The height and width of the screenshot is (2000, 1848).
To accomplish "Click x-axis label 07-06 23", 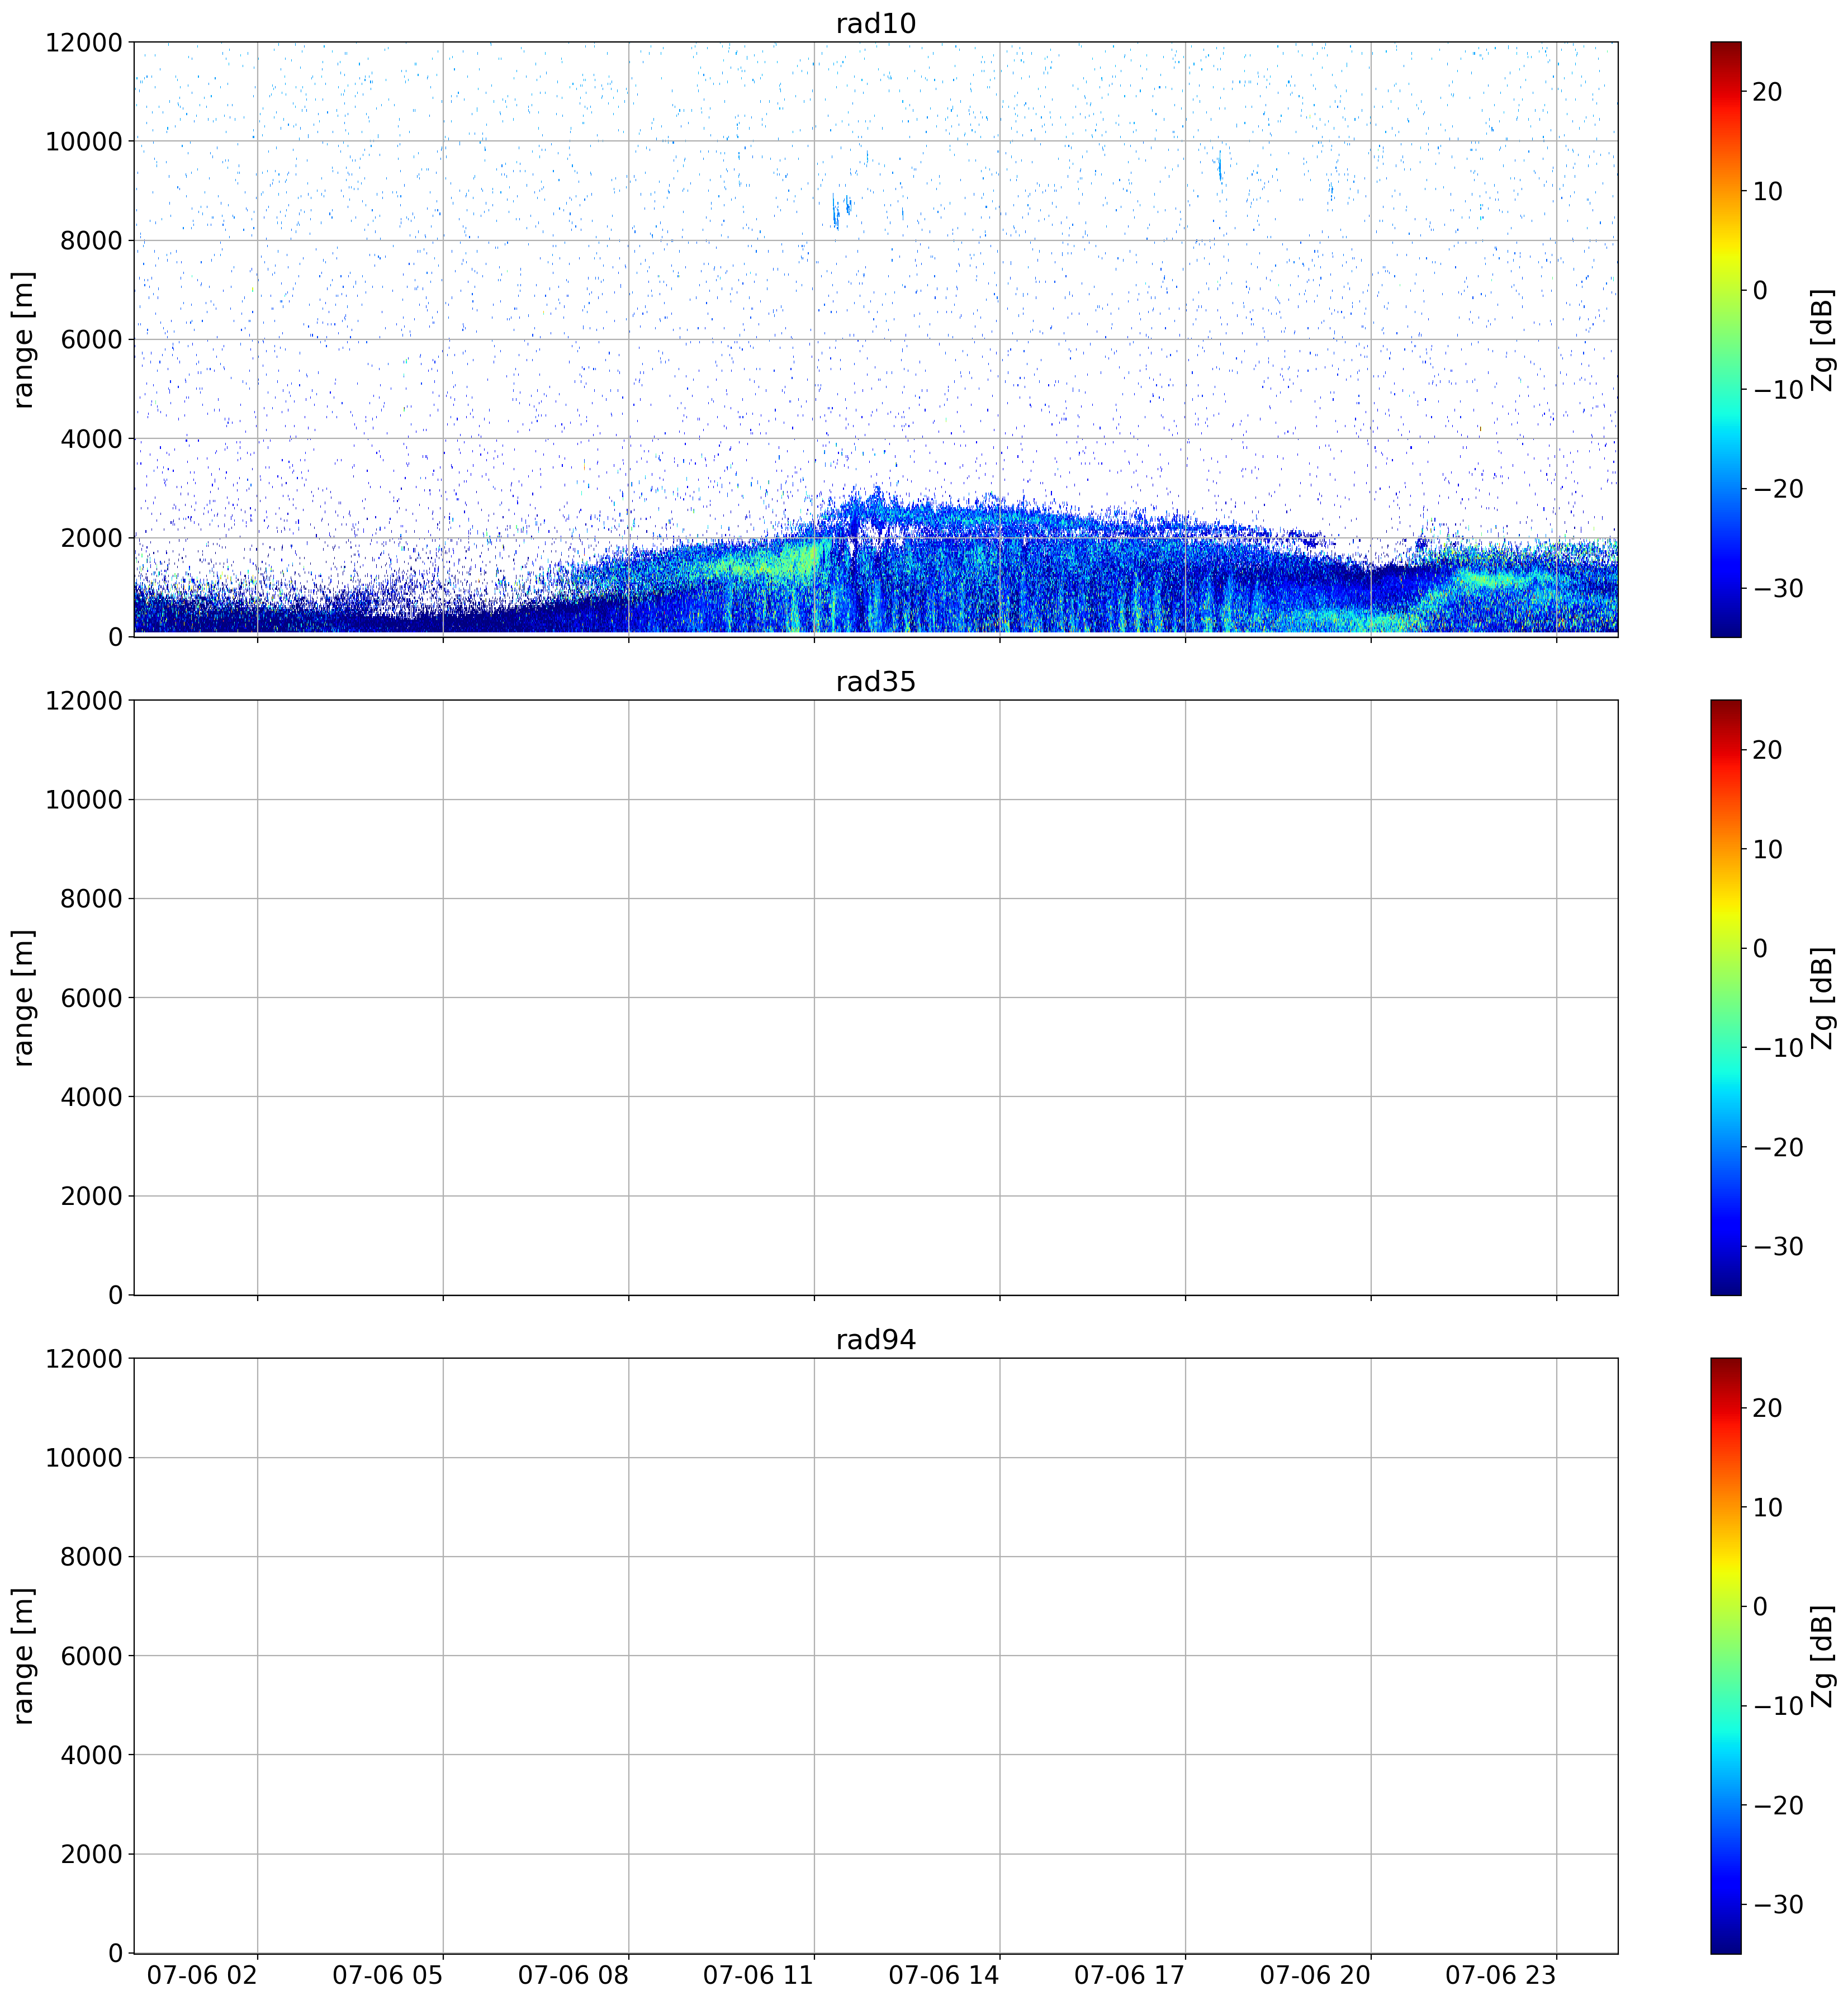I will [x=1500, y=1975].
